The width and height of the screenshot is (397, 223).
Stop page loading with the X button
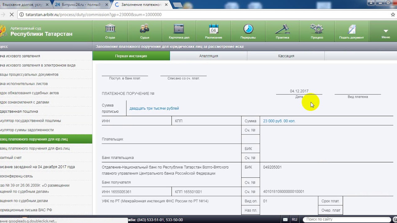click(11, 15)
